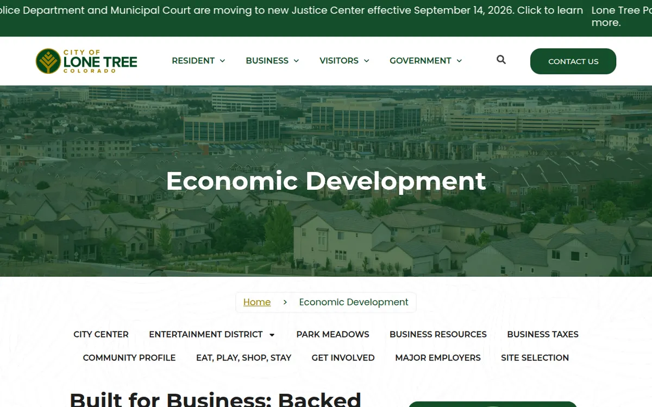Open the Get Involved page

coord(343,358)
